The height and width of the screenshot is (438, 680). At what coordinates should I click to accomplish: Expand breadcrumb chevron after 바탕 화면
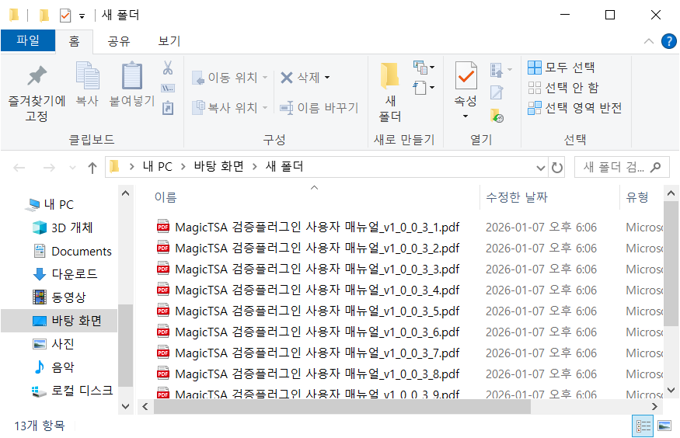255,167
